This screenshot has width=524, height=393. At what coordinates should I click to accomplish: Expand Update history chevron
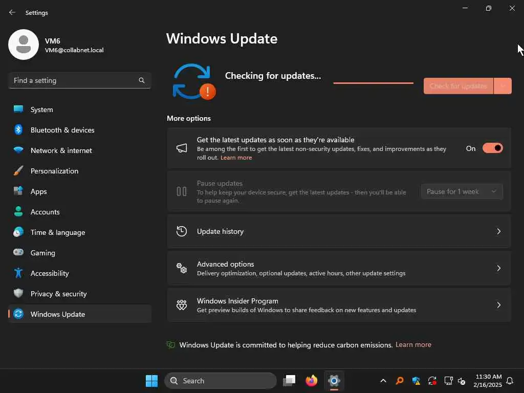(498, 231)
